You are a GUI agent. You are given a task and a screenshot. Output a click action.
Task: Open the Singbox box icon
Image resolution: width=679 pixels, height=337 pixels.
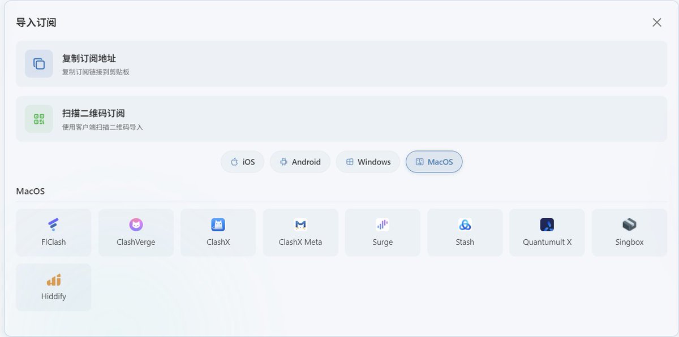(630, 224)
